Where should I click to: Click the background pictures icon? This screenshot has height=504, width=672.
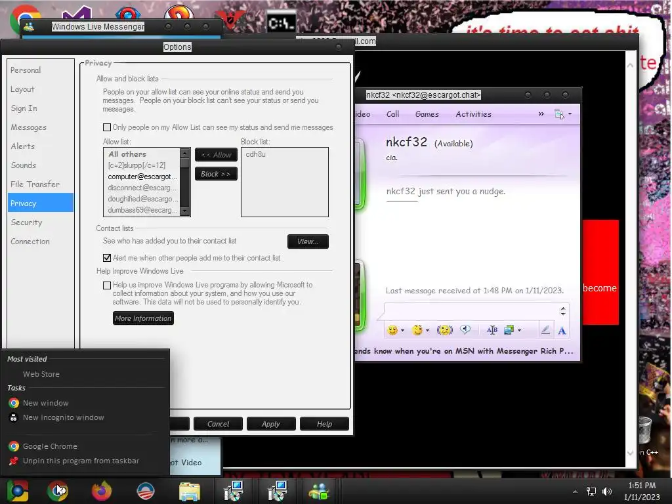tap(509, 330)
